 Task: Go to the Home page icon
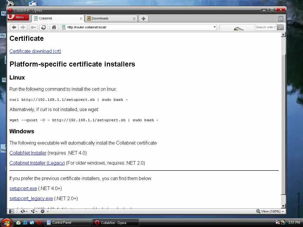(54, 27)
